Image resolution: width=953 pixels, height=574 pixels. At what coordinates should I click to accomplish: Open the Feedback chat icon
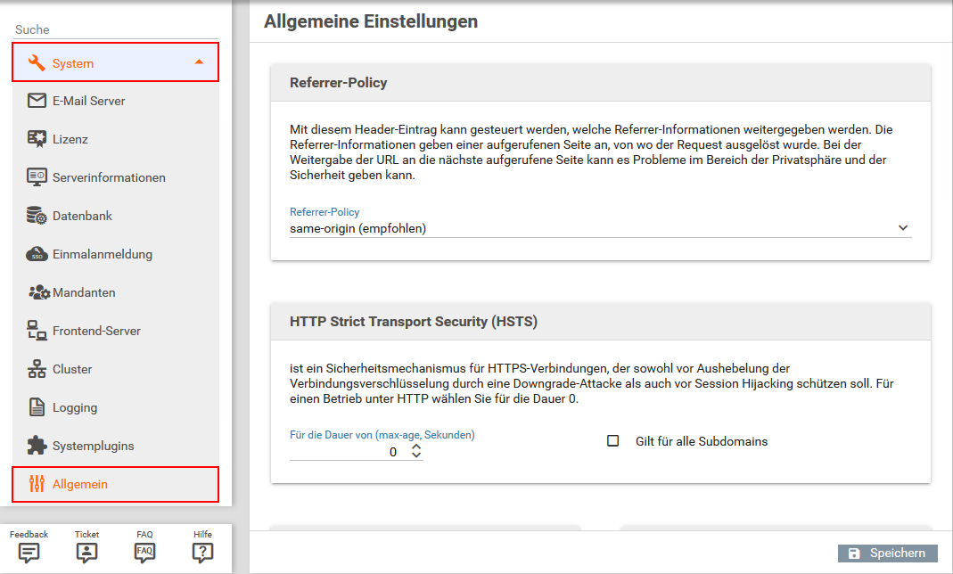click(x=29, y=553)
